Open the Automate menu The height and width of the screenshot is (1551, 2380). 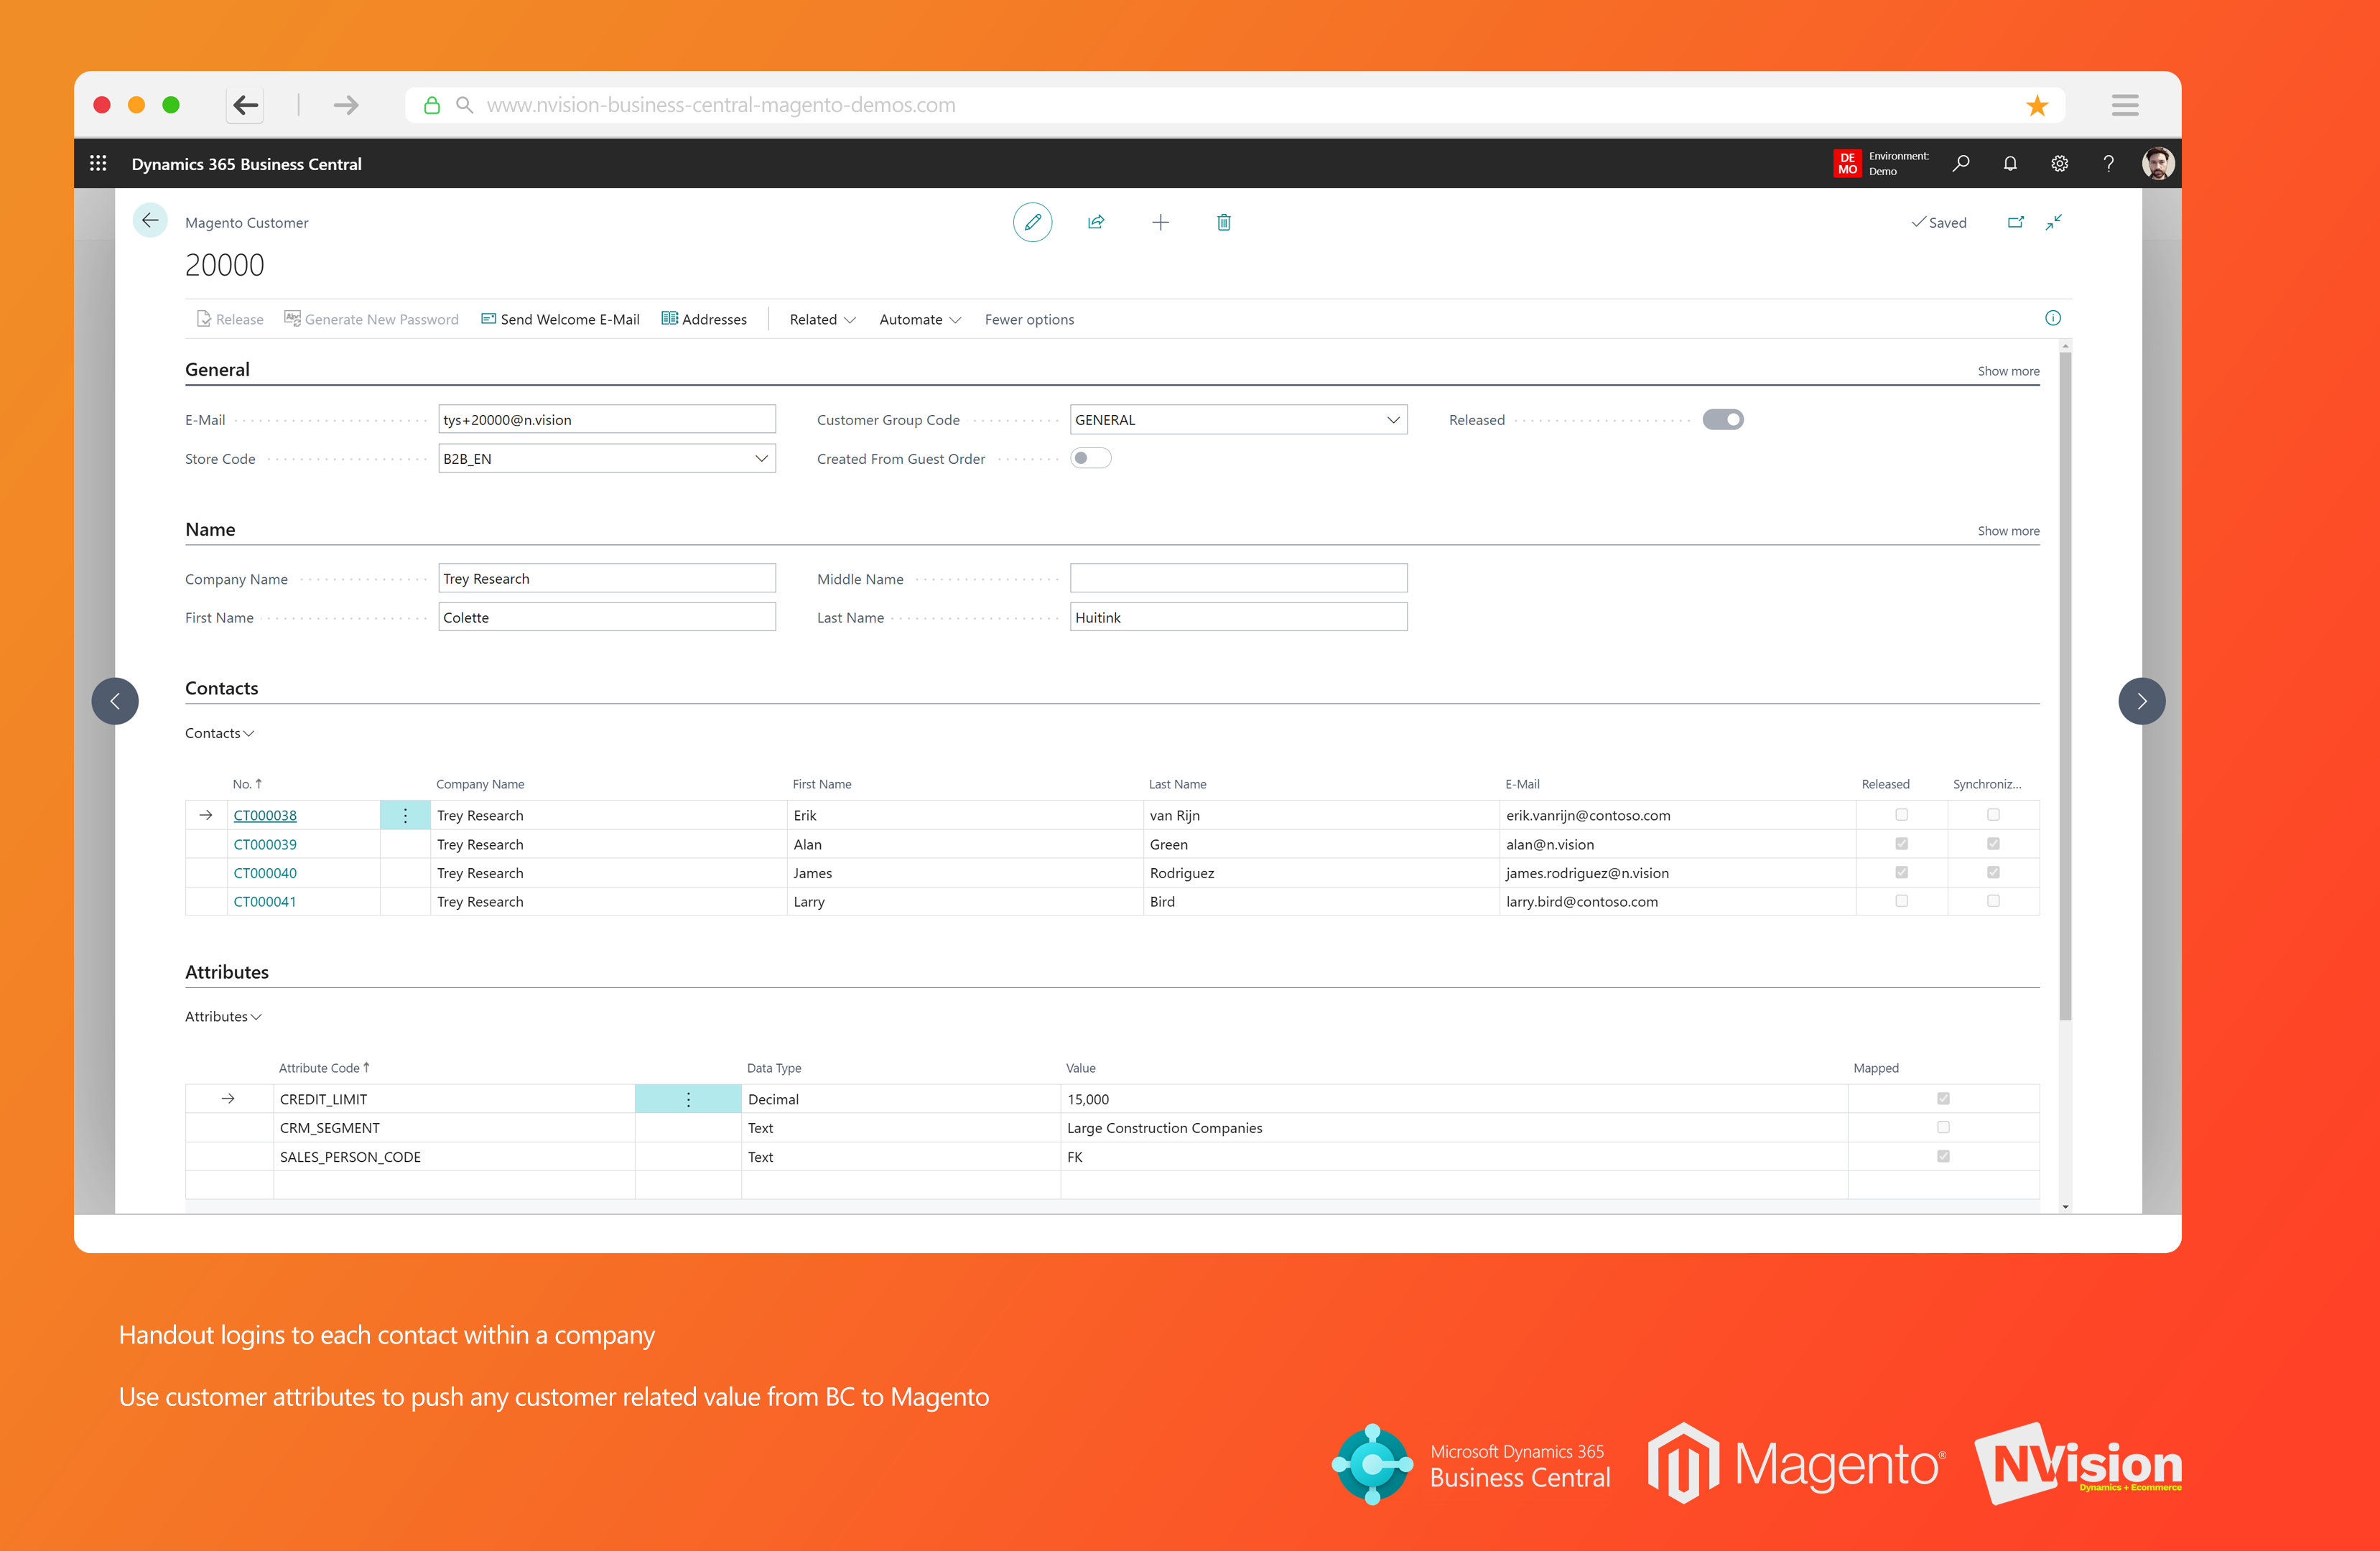point(919,319)
